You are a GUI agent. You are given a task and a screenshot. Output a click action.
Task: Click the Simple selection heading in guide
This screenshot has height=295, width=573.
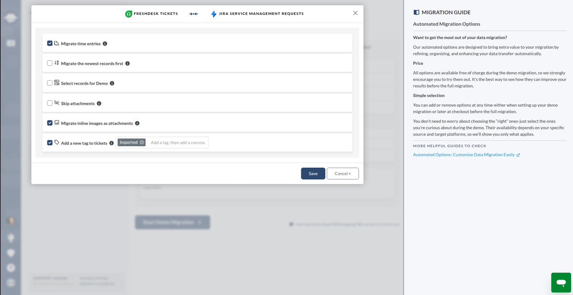(x=429, y=95)
